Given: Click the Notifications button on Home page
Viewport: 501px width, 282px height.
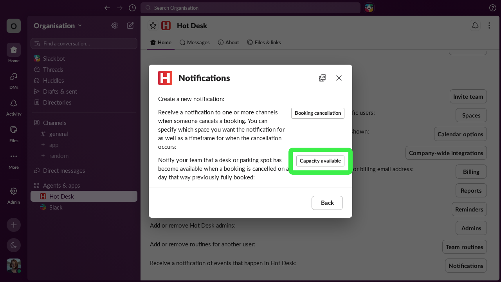Looking at the screenshot, I should pyautogui.click(x=466, y=266).
